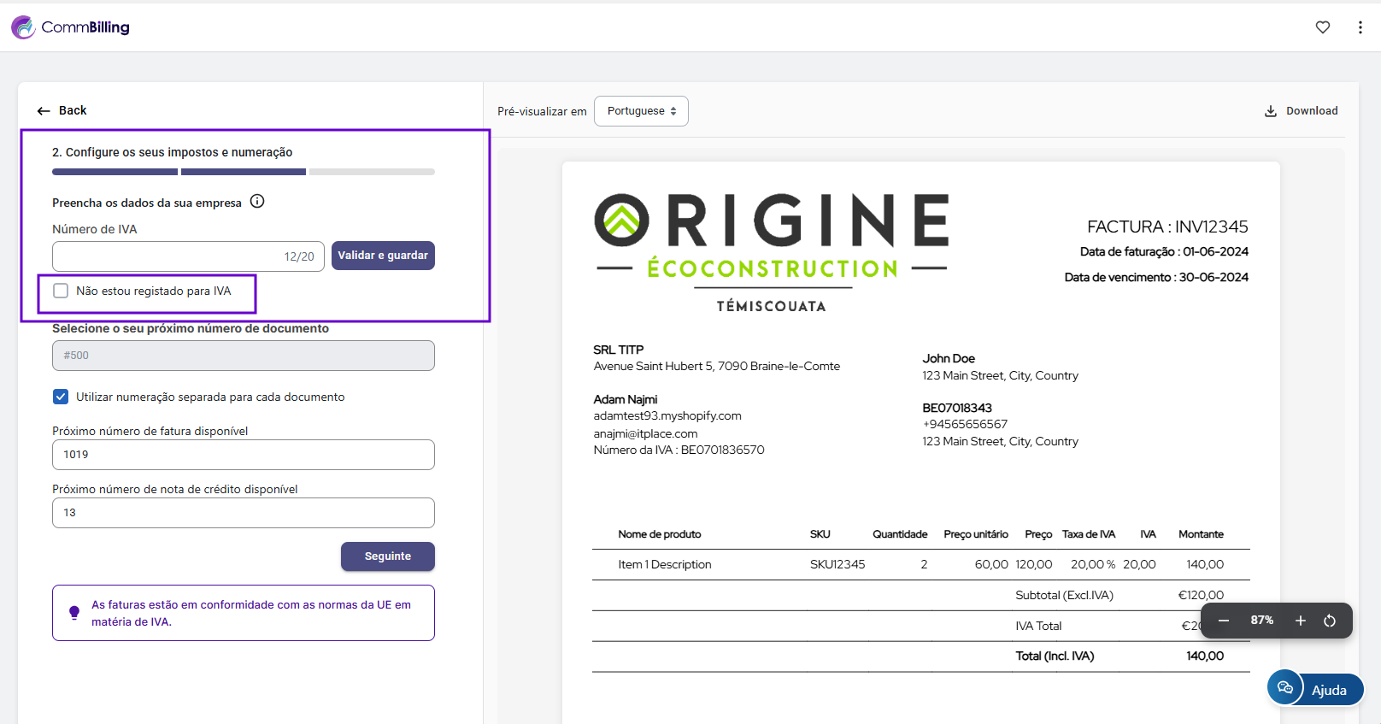Image resolution: width=1381 pixels, height=724 pixels.
Task: Click the CommBilling logo icon
Action: [23, 27]
